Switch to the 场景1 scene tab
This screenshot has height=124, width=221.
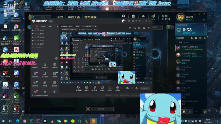click(50, 26)
